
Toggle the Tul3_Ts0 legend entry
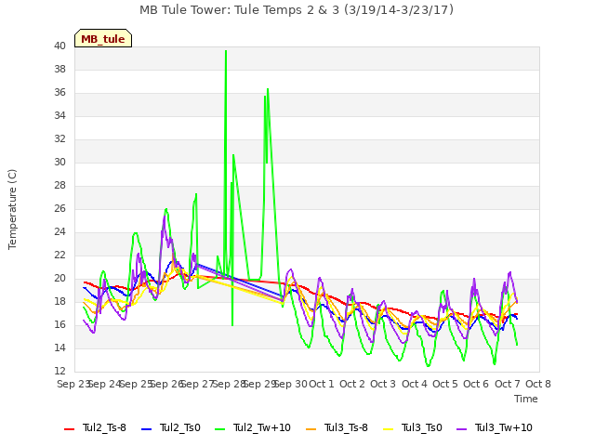[413, 427]
